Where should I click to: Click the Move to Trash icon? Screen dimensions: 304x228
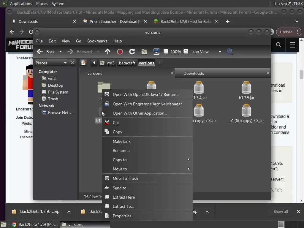click(107, 178)
